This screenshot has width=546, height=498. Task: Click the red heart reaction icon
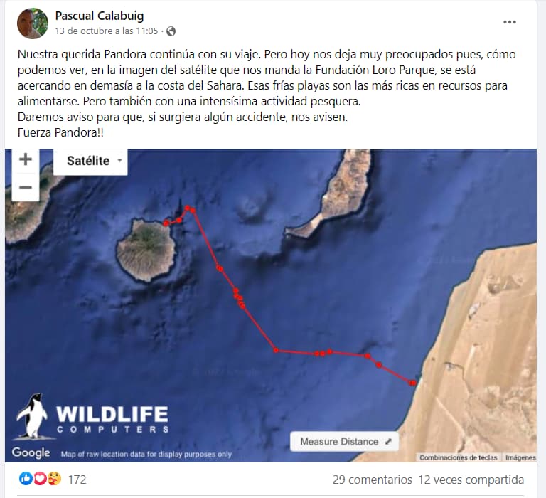coord(40,479)
